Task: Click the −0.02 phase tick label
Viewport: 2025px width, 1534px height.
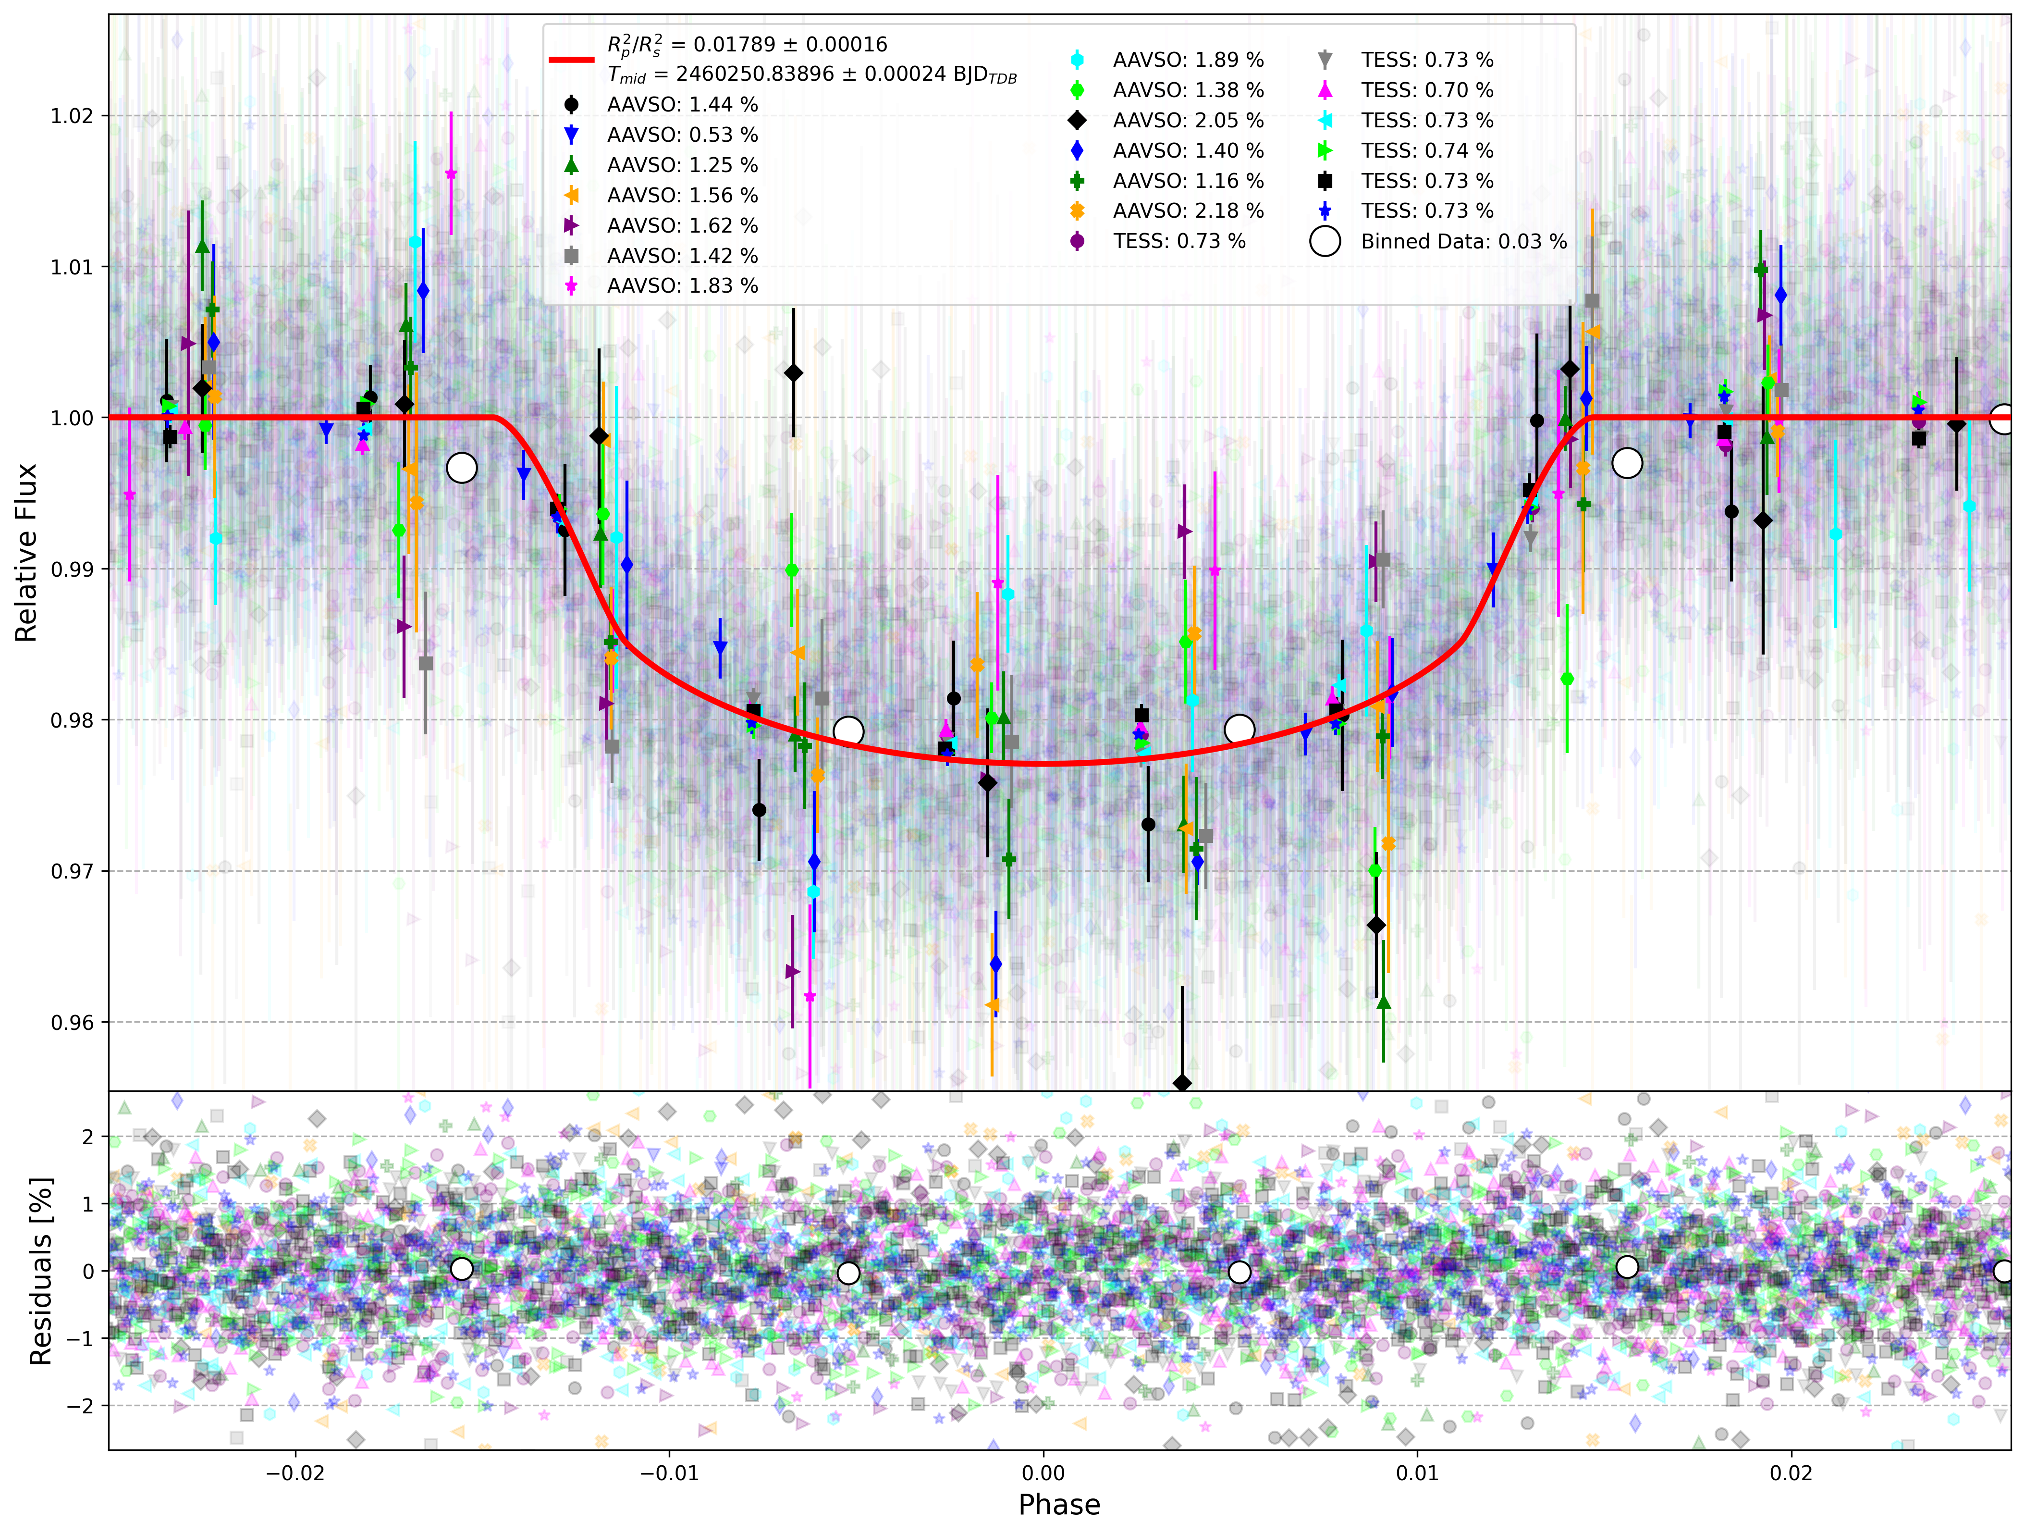Action: pyautogui.click(x=295, y=1472)
